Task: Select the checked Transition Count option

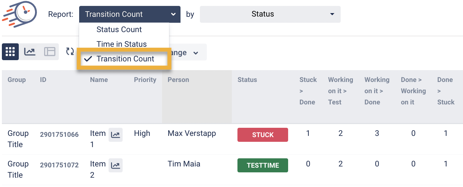Action: coord(125,59)
